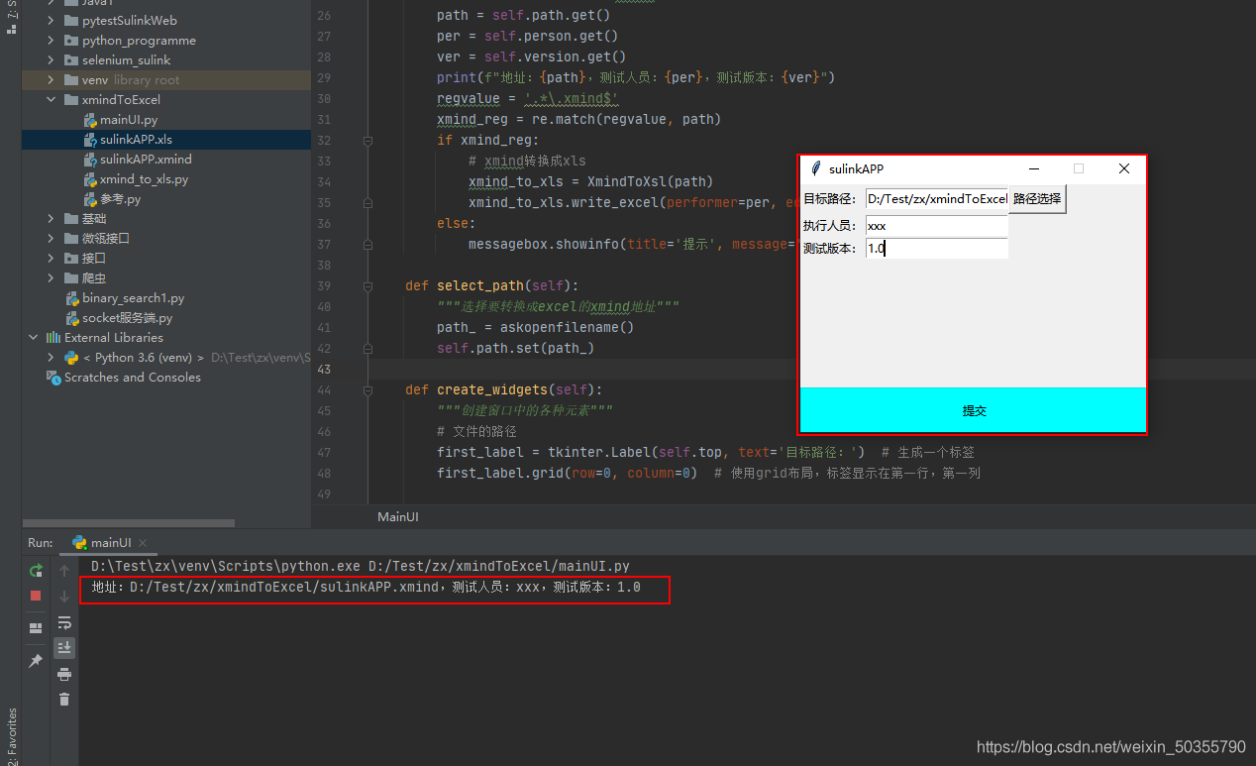Click the 路径选择 path select button
1256x766 pixels.
[1037, 198]
